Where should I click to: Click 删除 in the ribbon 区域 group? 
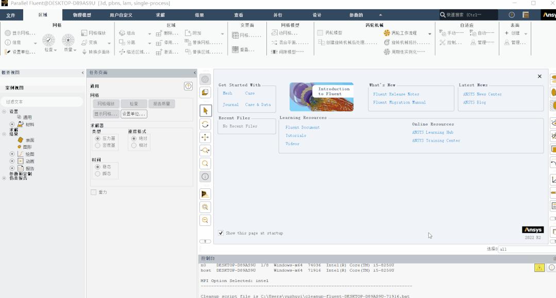pos(167,33)
